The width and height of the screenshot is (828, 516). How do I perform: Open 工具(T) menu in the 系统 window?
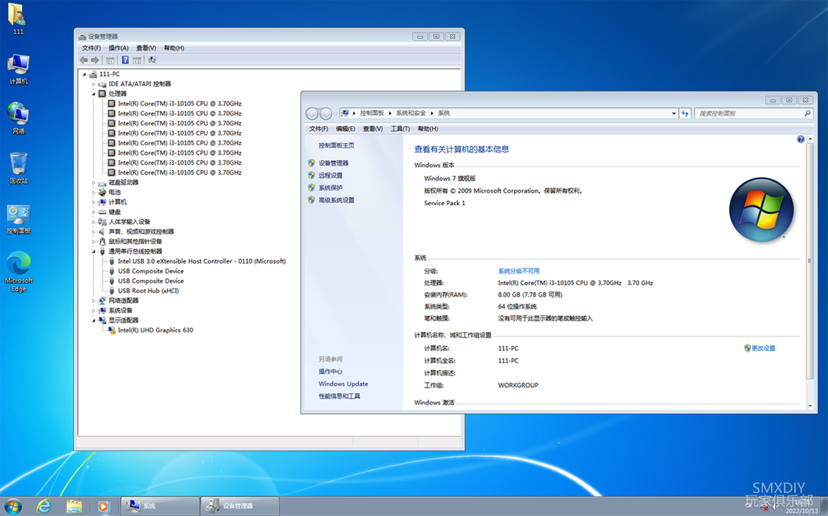click(400, 129)
